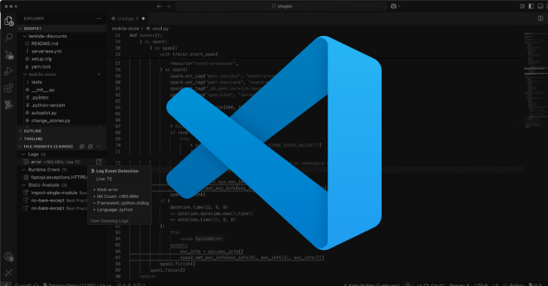The height and width of the screenshot is (286, 548).
Task: Select the first no-bare-except item
Action: point(53,200)
